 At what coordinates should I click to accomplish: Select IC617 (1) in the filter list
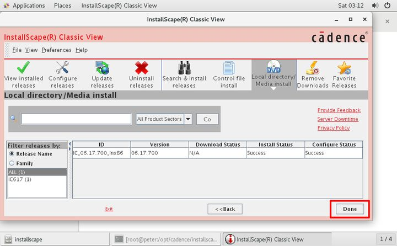coord(20,179)
